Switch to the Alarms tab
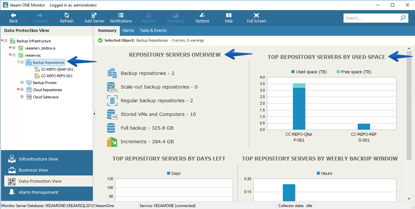Image resolution: width=415 pixels, height=209 pixels. (128, 31)
